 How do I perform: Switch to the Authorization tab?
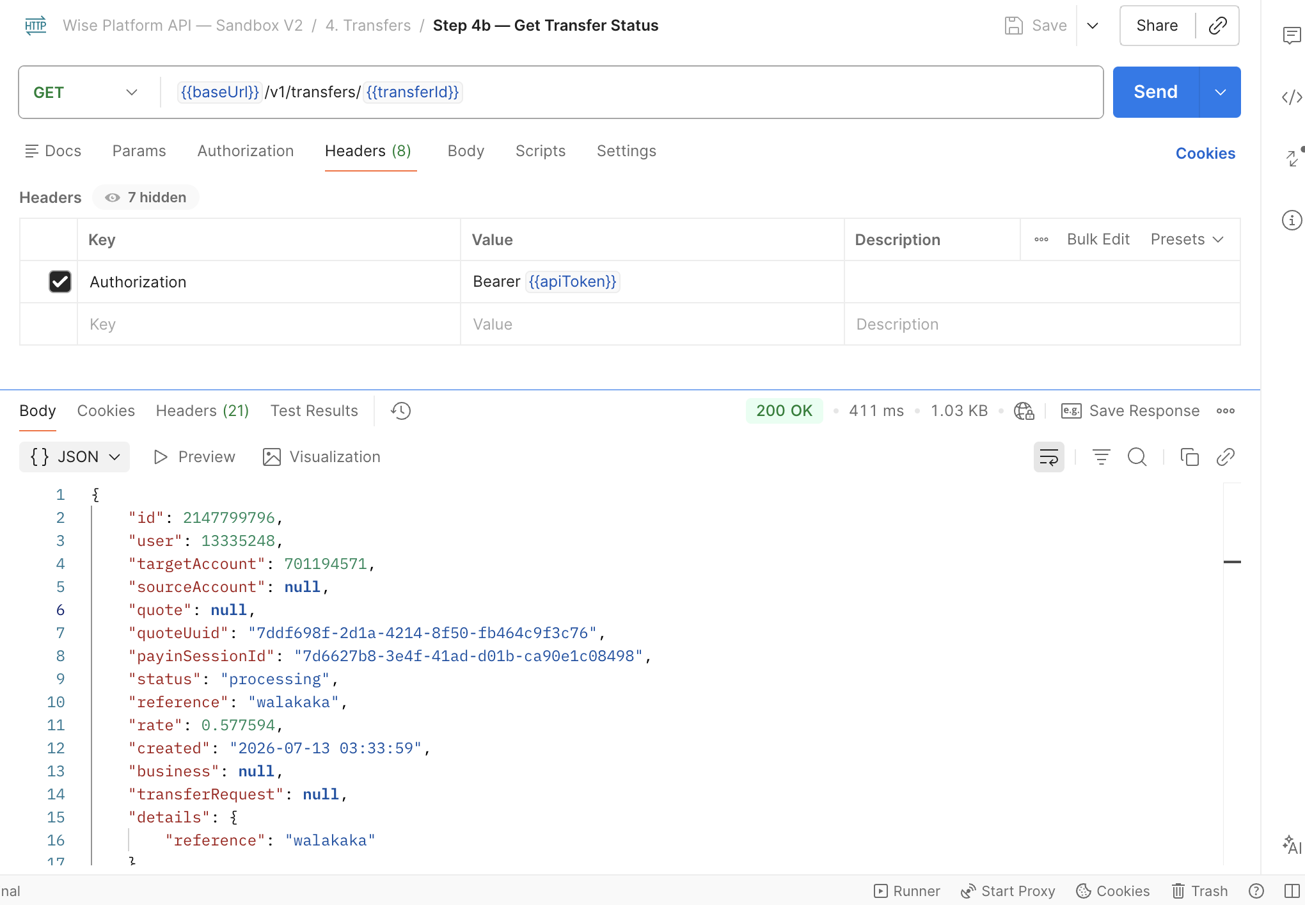[x=246, y=151]
